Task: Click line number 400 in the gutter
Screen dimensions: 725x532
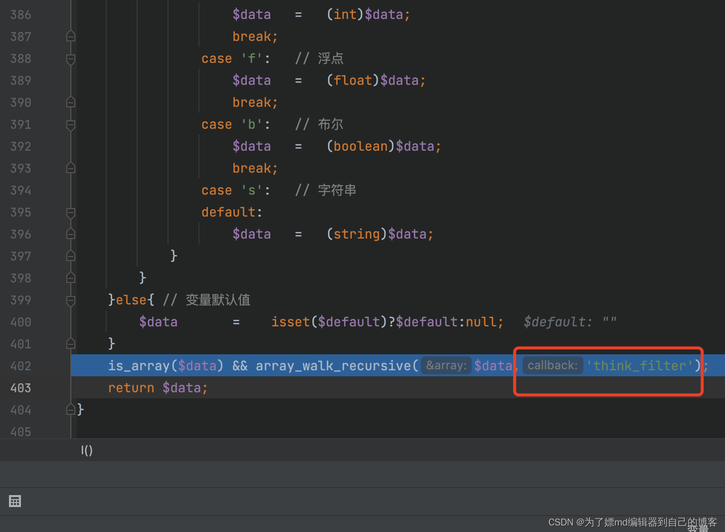Action: (21, 322)
